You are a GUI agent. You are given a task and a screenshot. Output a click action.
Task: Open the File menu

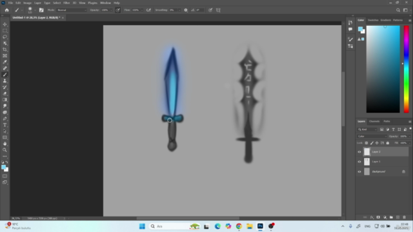tap(10, 3)
